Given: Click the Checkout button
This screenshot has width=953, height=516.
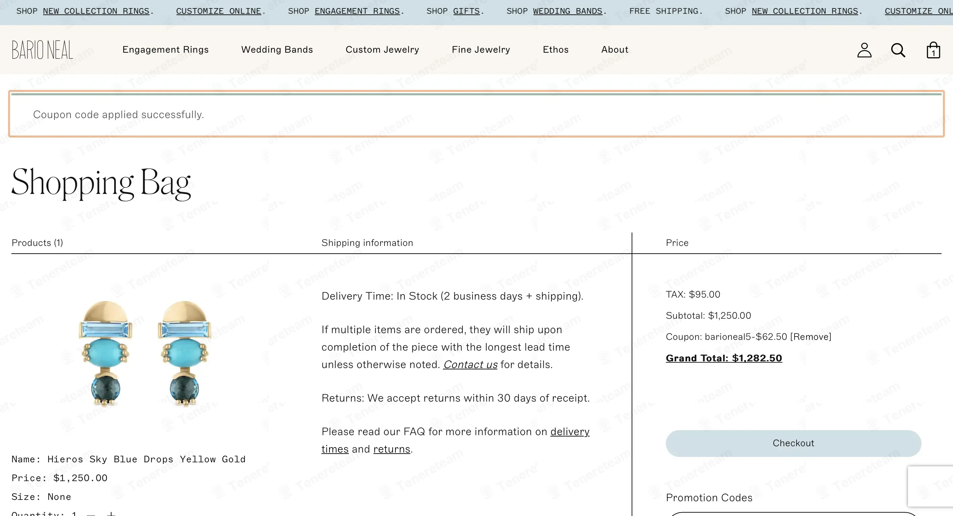Looking at the screenshot, I should coord(793,443).
